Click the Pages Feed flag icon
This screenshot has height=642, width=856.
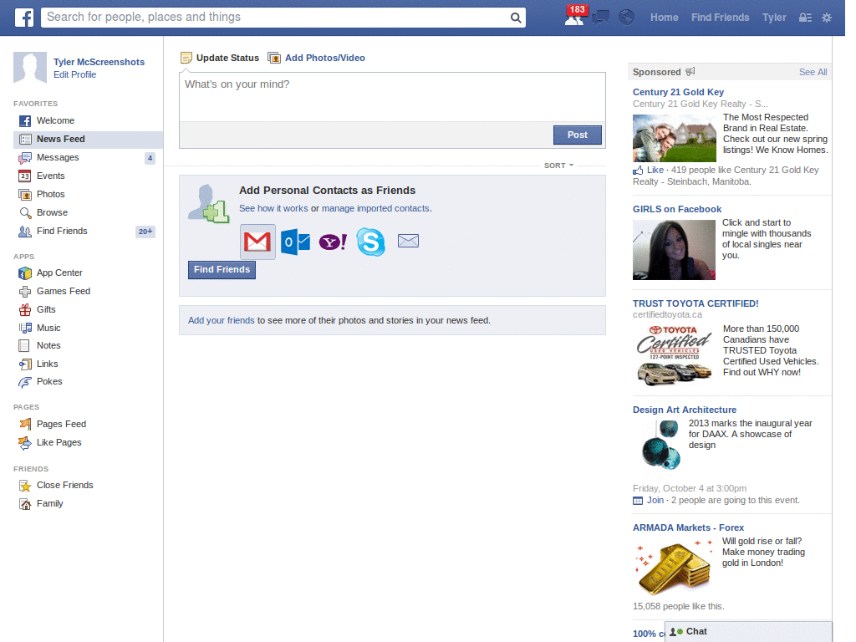coord(25,424)
